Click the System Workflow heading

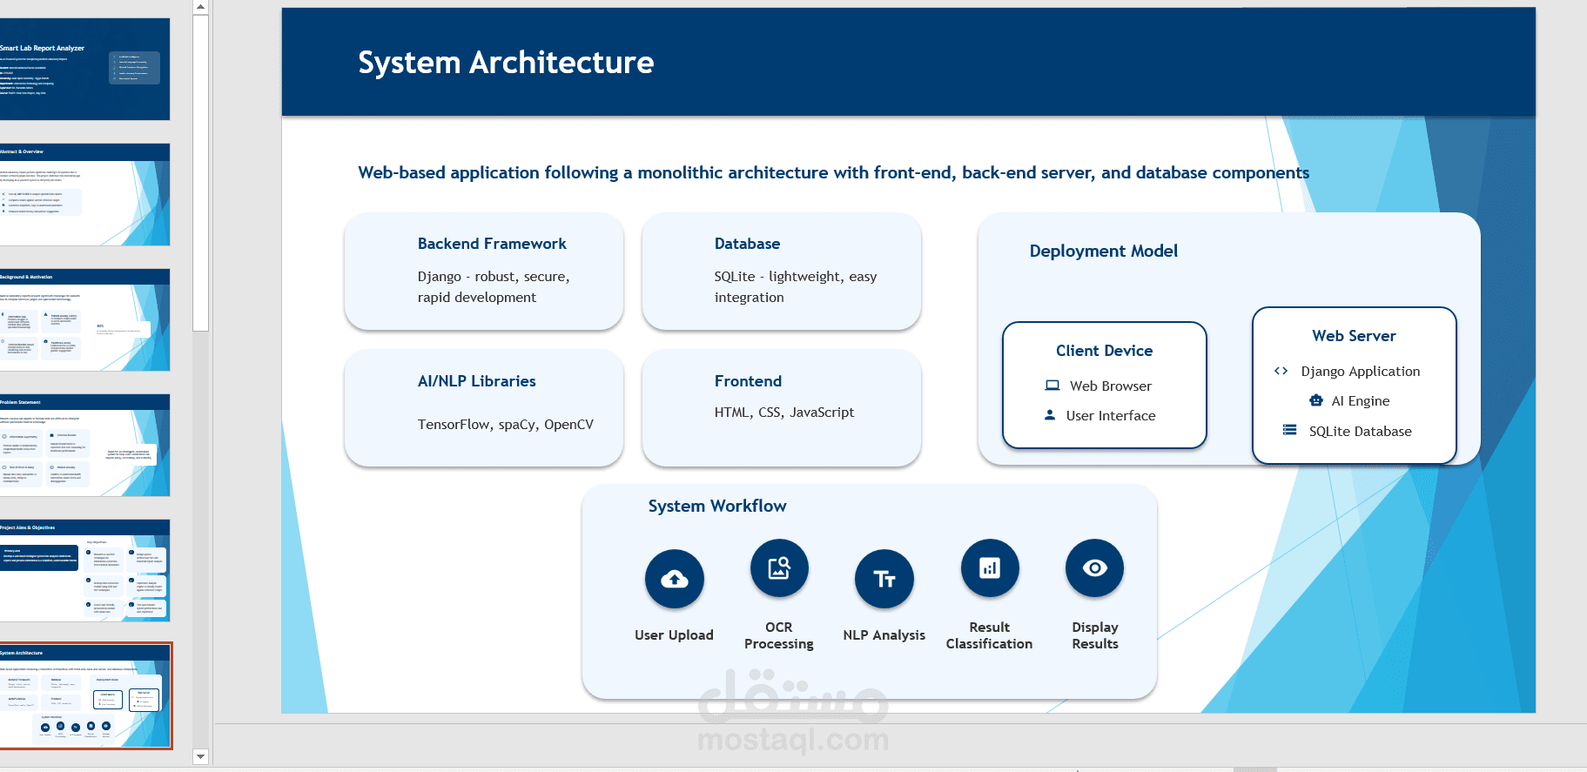(x=717, y=506)
